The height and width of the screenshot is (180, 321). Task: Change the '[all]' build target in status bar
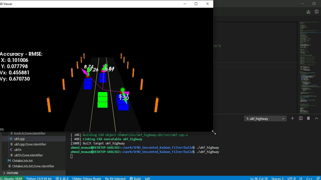pyautogui.click(x=147, y=178)
